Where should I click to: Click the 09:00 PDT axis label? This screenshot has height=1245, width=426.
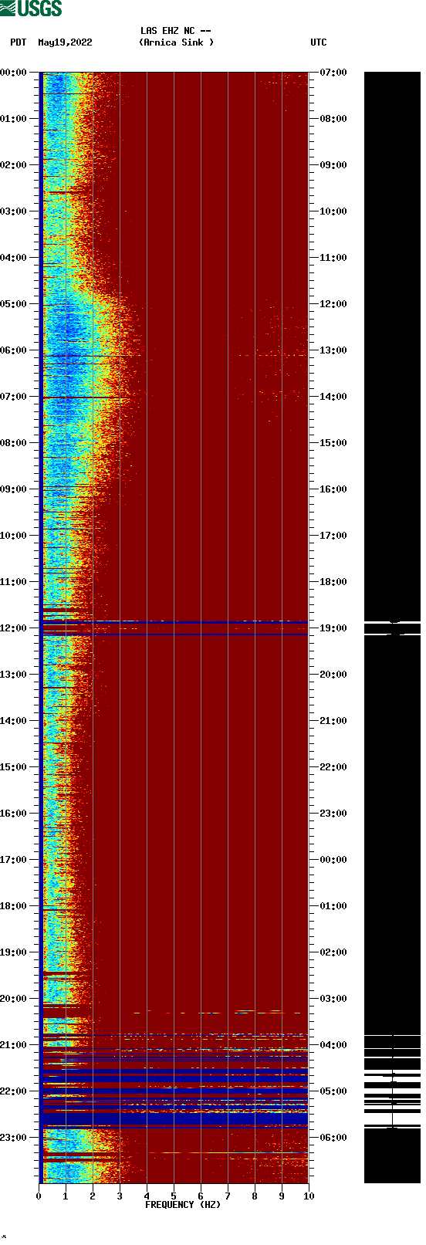[14, 489]
